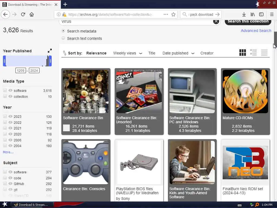Select Search text contents radio option
This screenshot has width=277, height=208.
[x=63, y=38]
